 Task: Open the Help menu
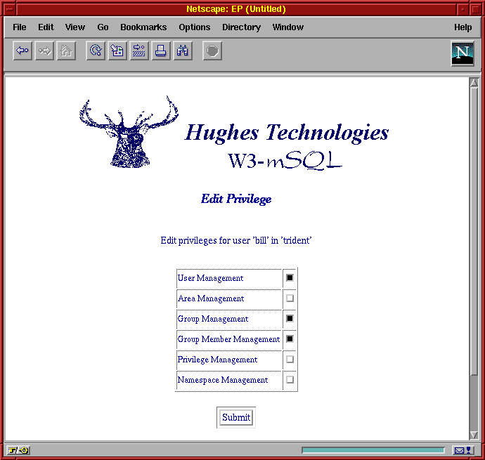(463, 27)
